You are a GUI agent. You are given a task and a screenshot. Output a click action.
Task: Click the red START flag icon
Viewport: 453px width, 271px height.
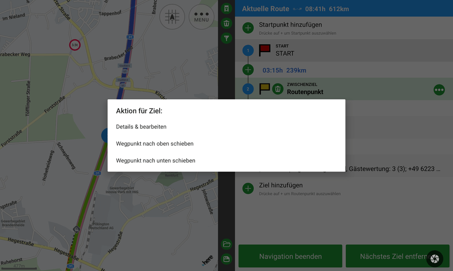pos(265,50)
